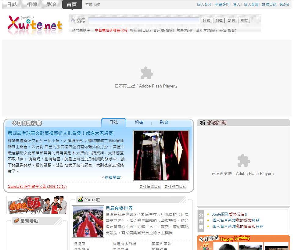Click the 登入 link
Screen dimensions: 294x250
click(x=237, y=5)
